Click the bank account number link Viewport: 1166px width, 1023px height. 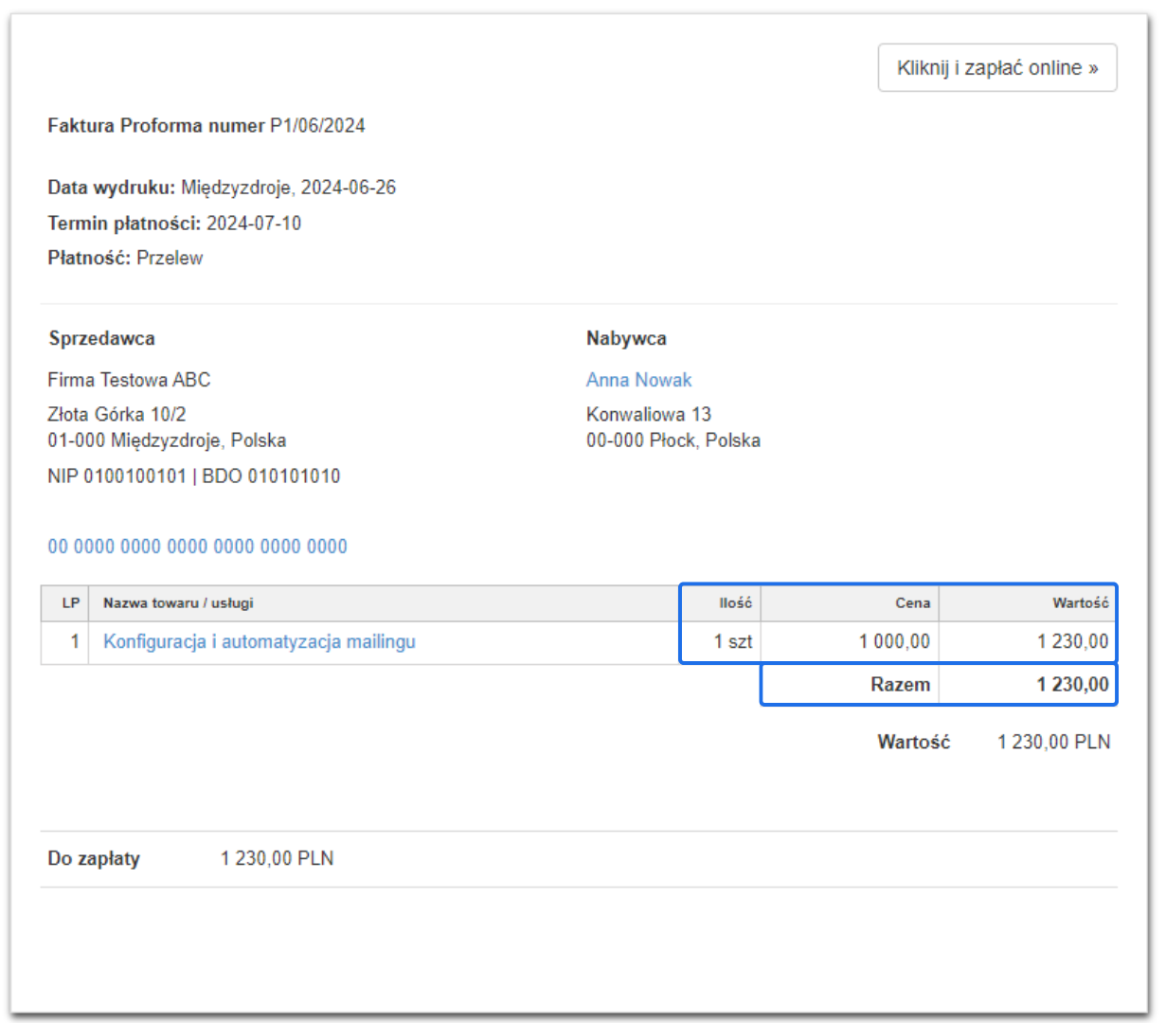coord(197,547)
